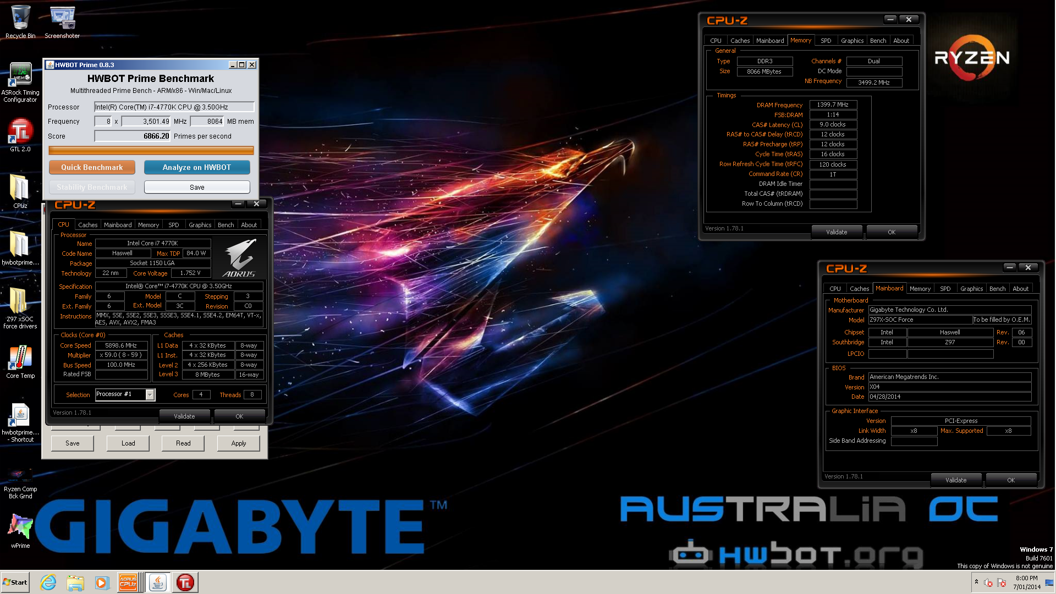Select SPD tab in CPU-Z CPU window
Viewport: 1056px width, 594px height.
(174, 225)
